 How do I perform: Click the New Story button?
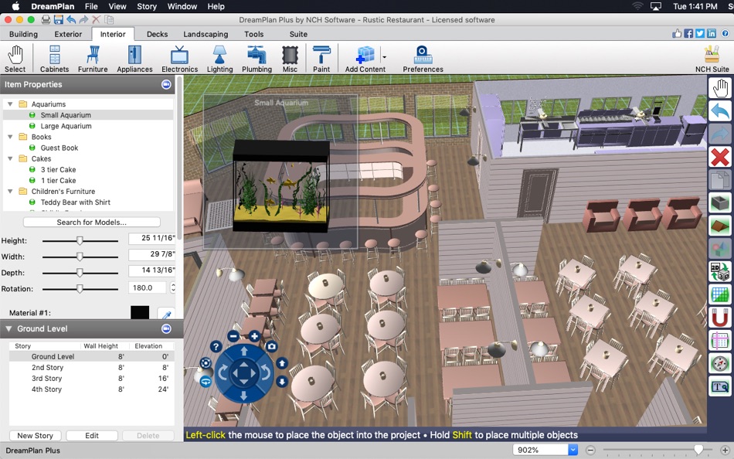click(35, 436)
